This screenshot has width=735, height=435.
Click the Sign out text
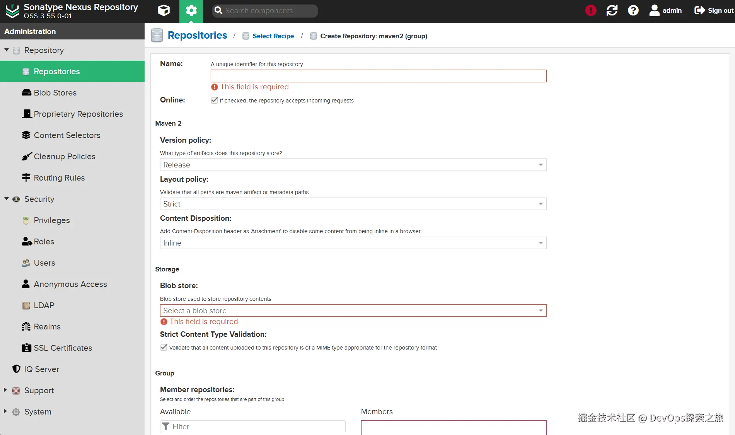(x=720, y=10)
